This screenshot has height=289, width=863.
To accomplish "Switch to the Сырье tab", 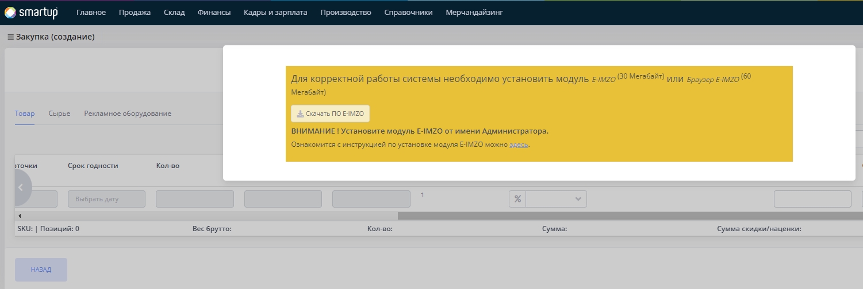I will point(59,114).
